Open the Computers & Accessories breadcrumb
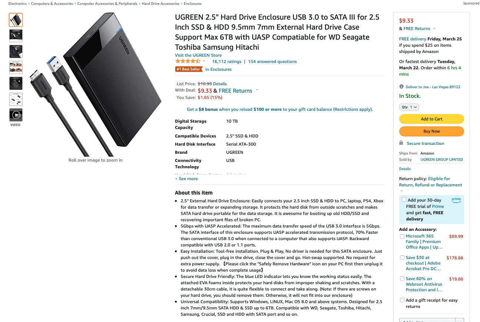Viewport: 480px width, 322px height. click(52, 4)
